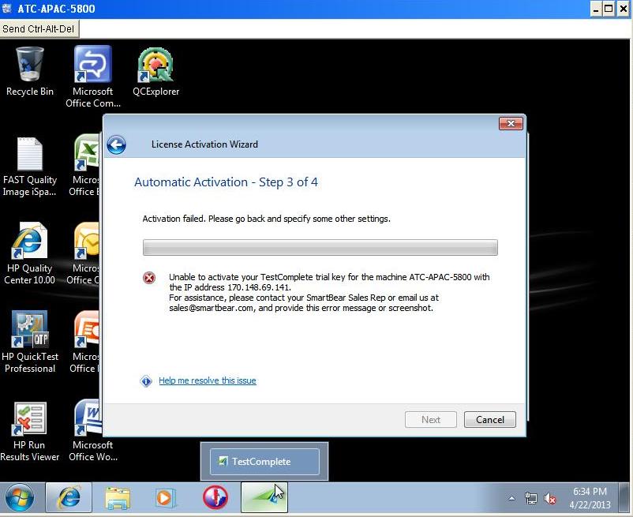Click the Show desktop strip on the taskbar
The image size is (633, 517).
click(625, 497)
